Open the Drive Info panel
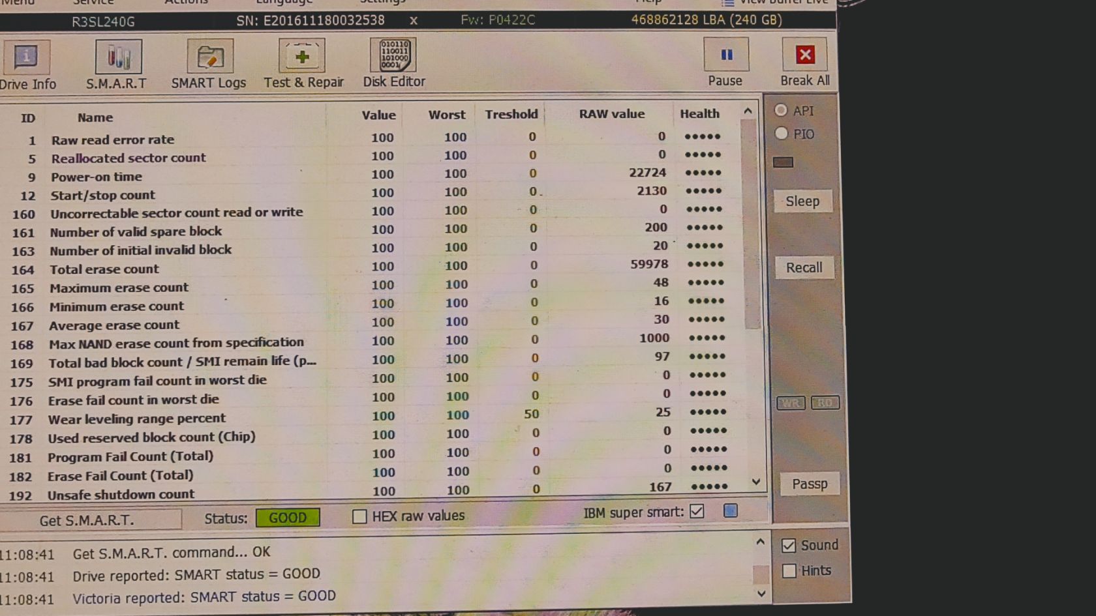Screen dimensions: 1096x616 pos(26,65)
